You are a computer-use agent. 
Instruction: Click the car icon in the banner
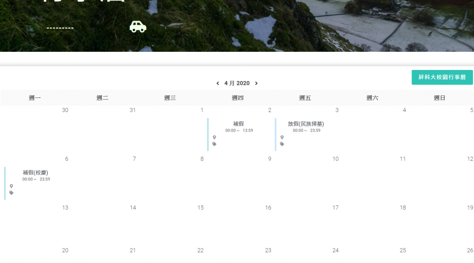click(x=138, y=27)
